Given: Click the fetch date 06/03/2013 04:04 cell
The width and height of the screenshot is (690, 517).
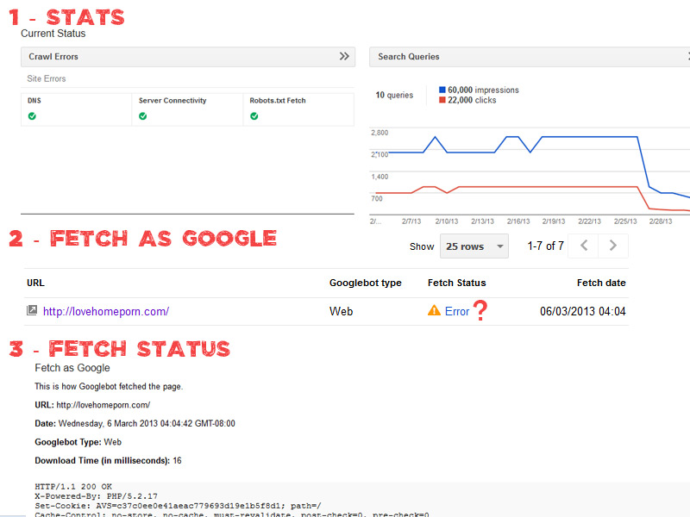Looking at the screenshot, I should 583,311.
